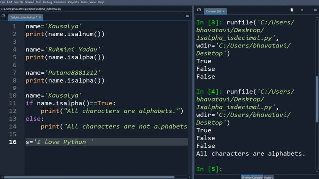Viewport: 319px width, 179px height.
Task: Open the File menu
Action: coord(3,2)
